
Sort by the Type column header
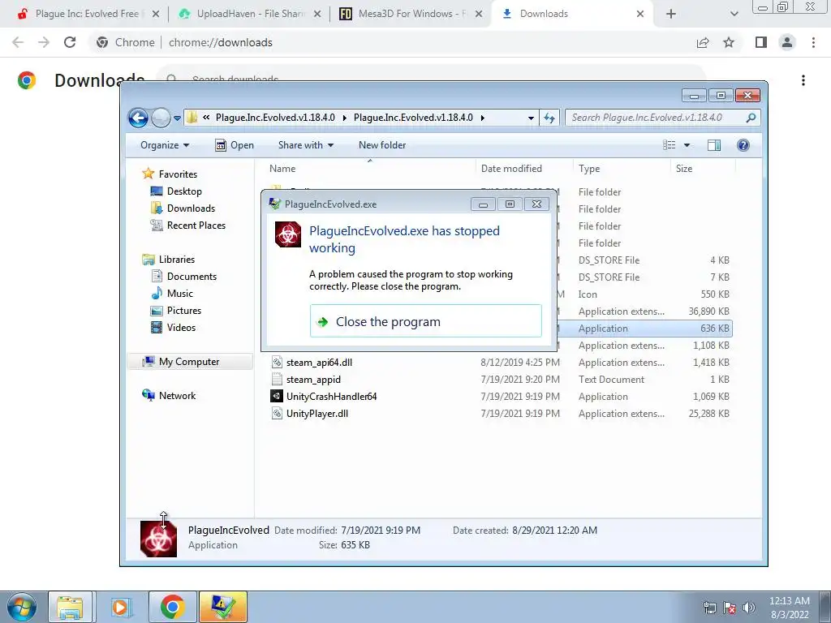(589, 169)
